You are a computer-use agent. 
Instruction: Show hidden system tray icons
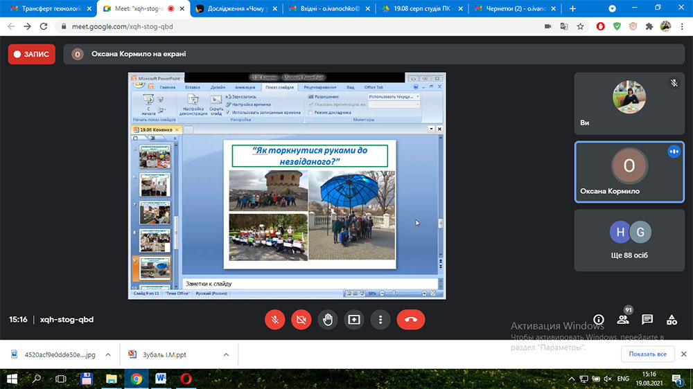(x=572, y=379)
